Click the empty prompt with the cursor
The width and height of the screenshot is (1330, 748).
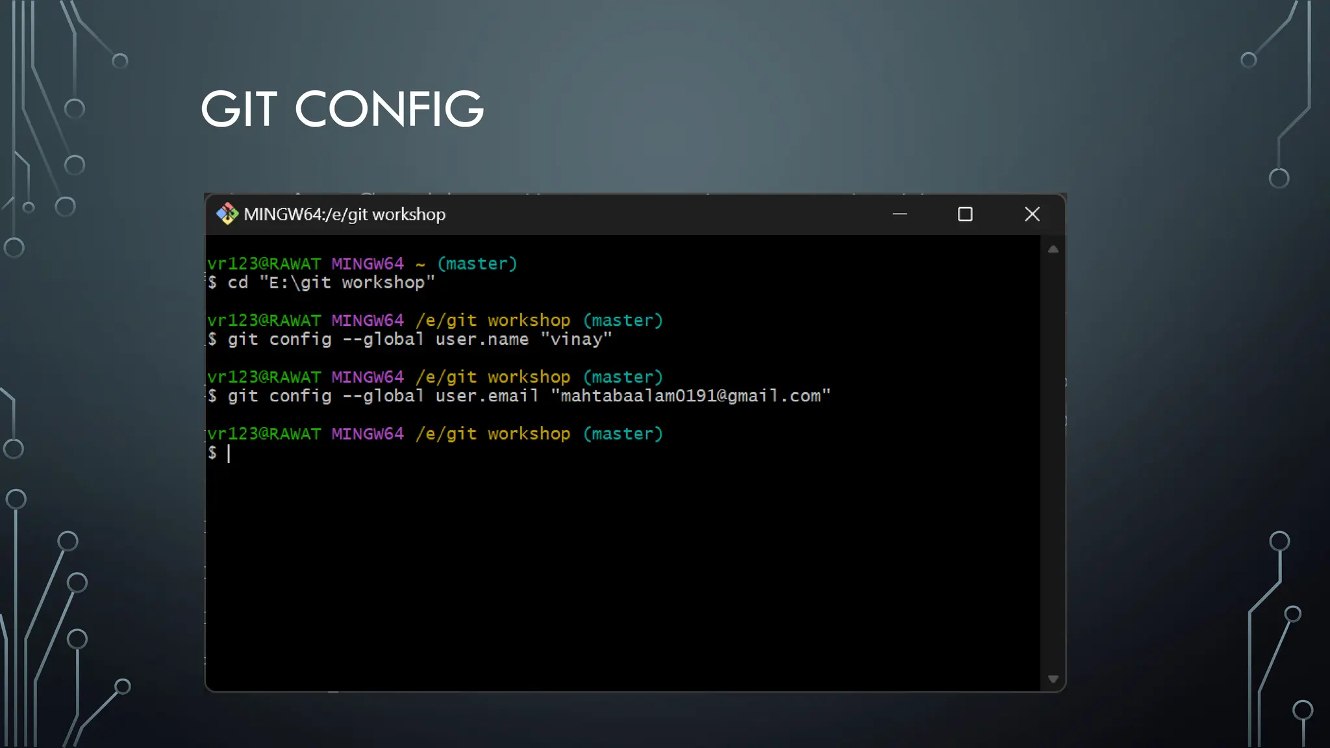[x=220, y=453]
